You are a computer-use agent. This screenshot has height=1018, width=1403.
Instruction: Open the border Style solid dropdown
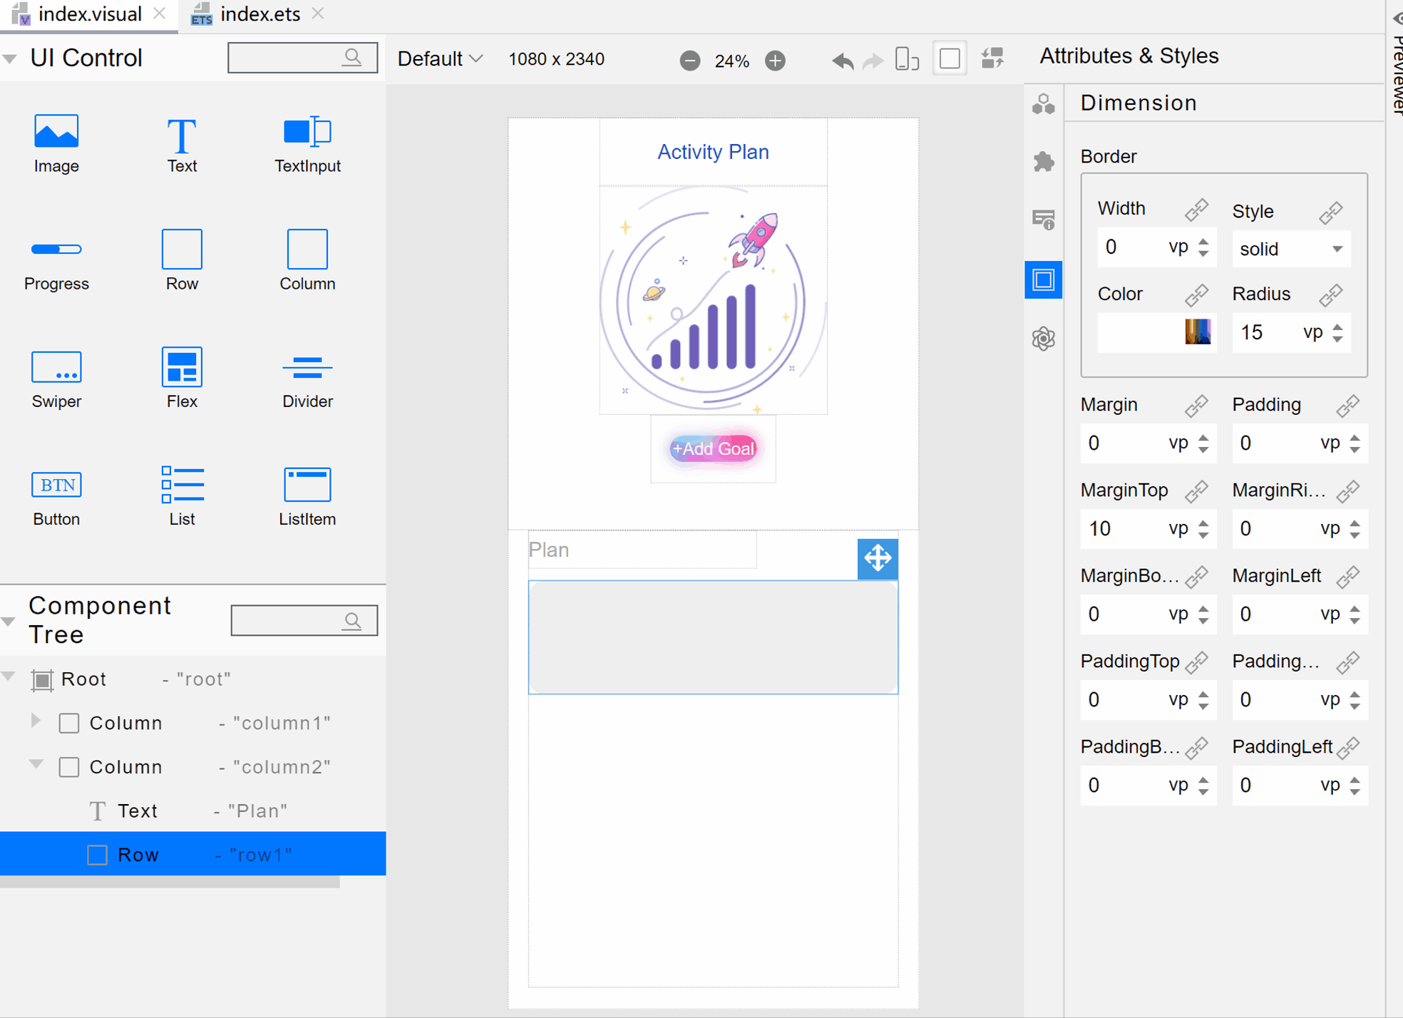(1290, 250)
